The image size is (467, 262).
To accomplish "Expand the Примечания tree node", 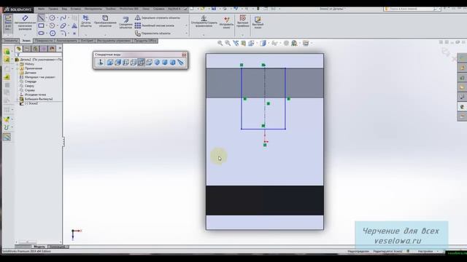I will (x=18, y=68).
